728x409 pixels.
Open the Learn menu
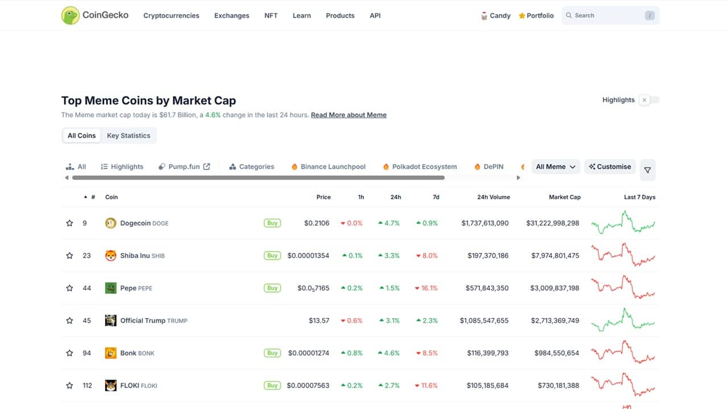[x=301, y=15]
